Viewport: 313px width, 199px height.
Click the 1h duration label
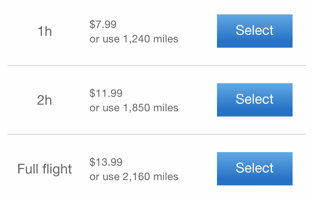[x=45, y=32]
